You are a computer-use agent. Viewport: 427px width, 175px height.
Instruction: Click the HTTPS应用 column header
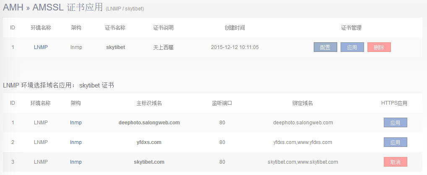coord(394,103)
